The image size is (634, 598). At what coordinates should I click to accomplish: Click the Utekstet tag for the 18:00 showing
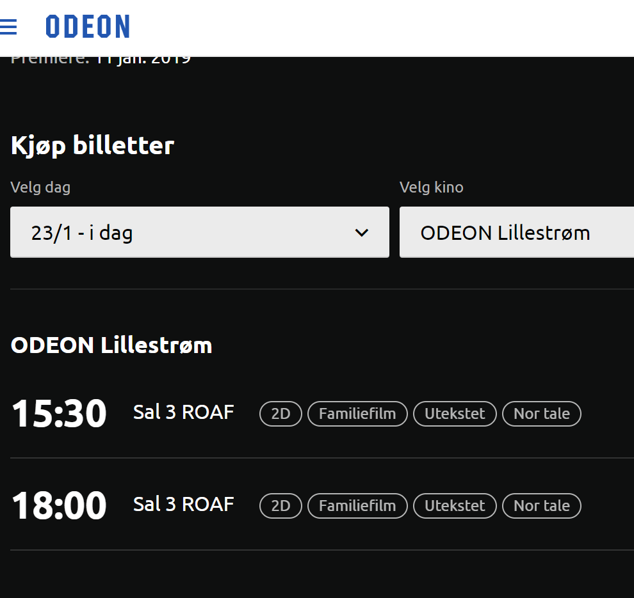click(455, 506)
